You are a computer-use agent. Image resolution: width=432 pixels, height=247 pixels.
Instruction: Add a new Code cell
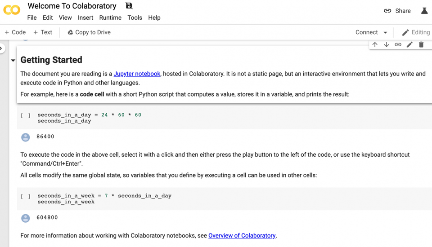click(x=15, y=32)
